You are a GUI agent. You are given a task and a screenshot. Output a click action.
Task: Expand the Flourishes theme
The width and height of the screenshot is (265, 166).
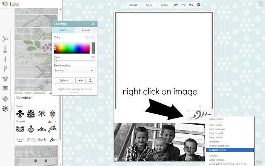click(33, 85)
